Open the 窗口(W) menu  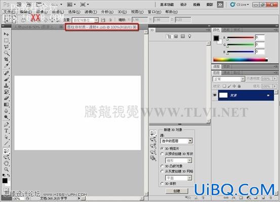(x=154, y=12)
